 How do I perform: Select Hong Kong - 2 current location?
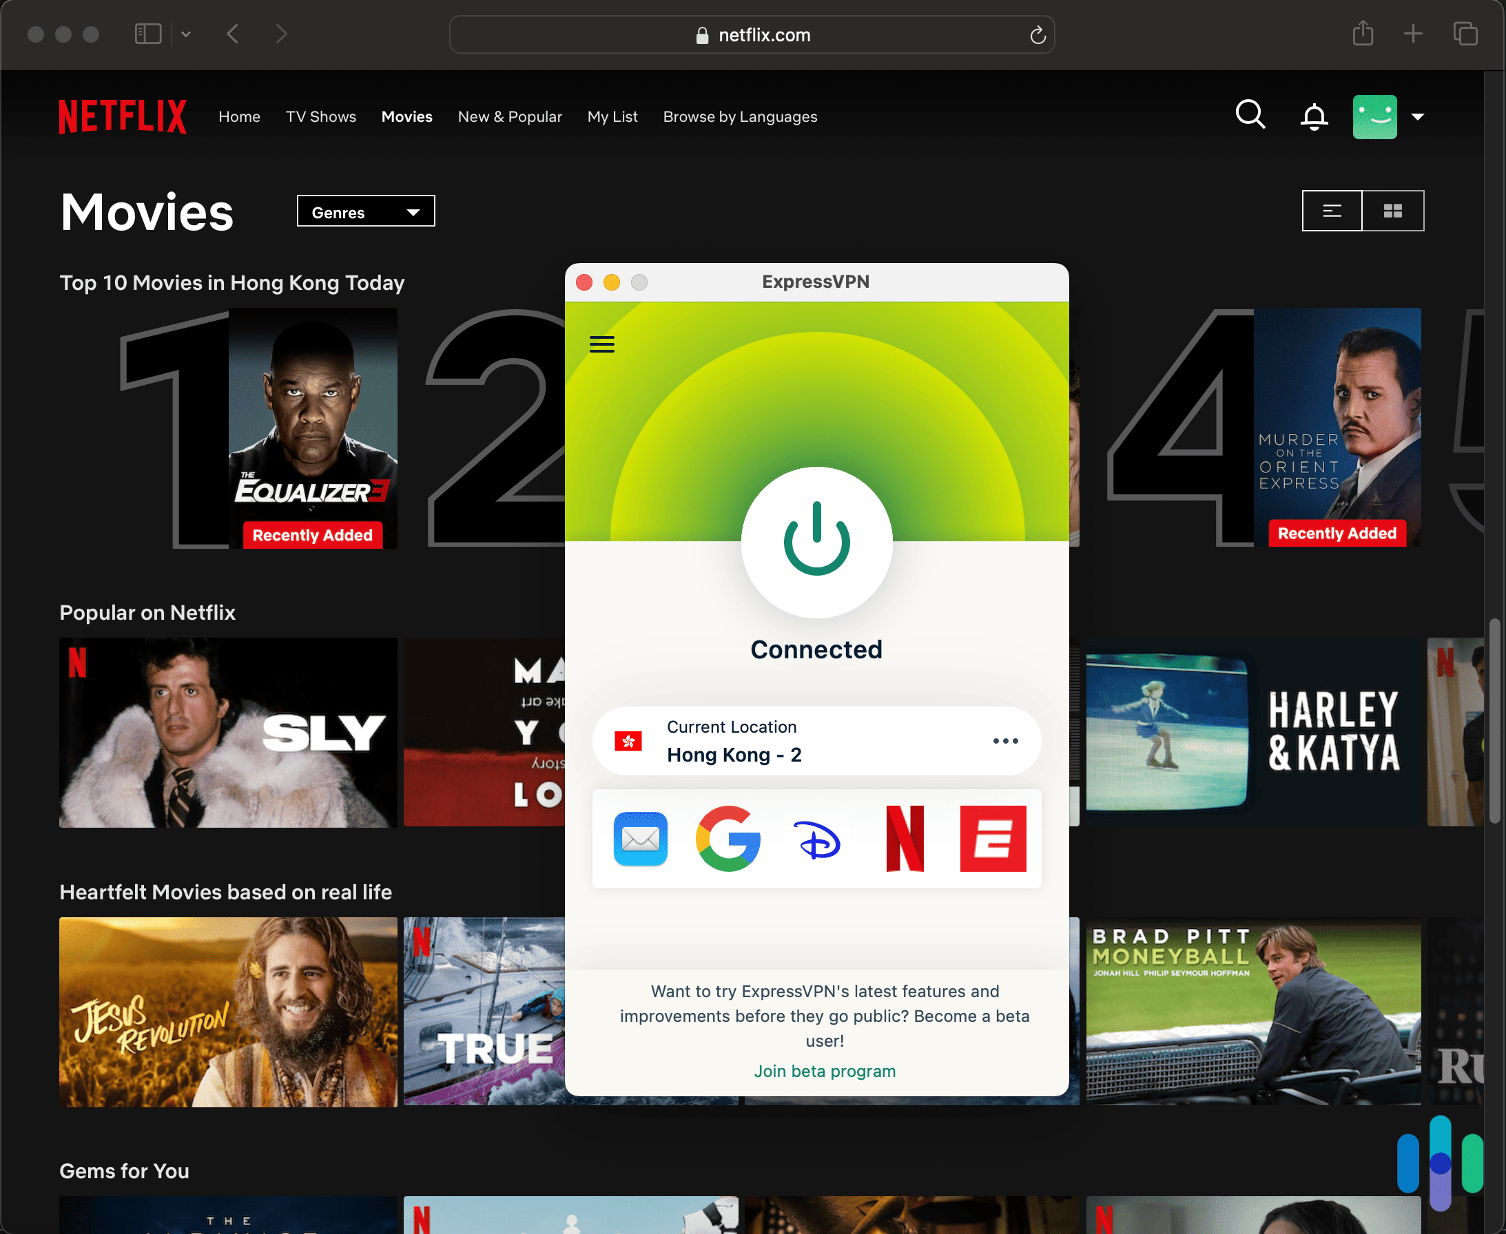(816, 741)
